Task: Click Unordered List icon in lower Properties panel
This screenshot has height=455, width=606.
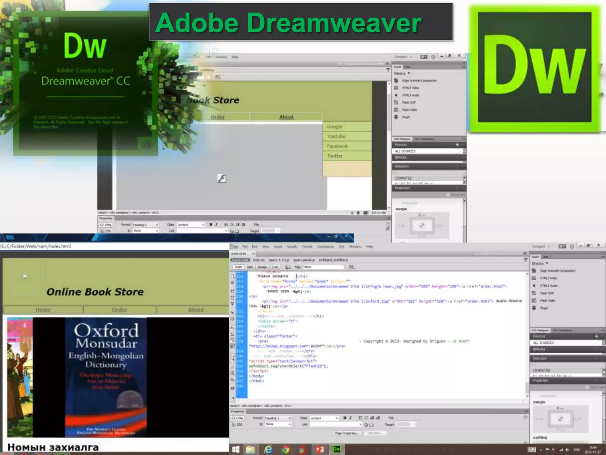Action: coord(360,418)
